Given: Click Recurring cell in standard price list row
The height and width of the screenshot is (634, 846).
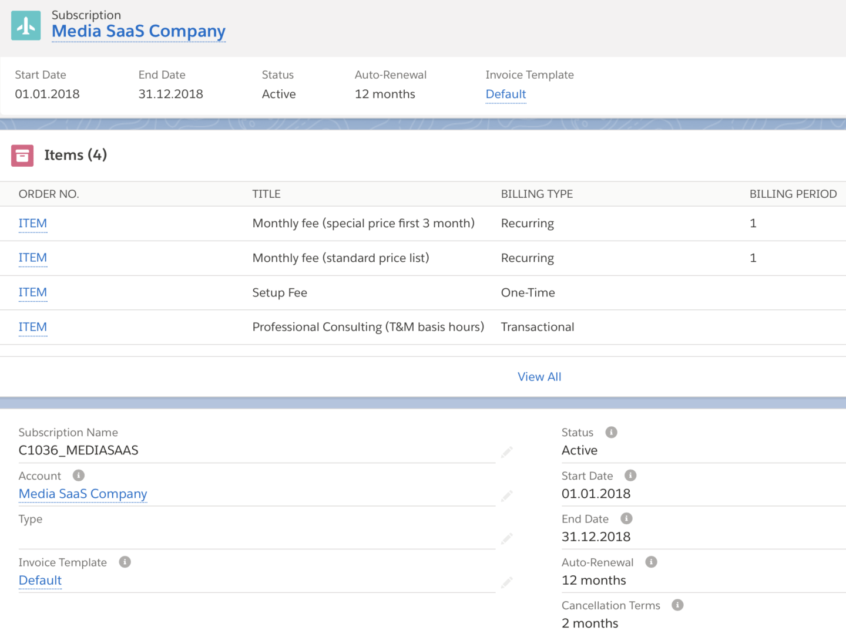Looking at the screenshot, I should [x=528, y=258].
